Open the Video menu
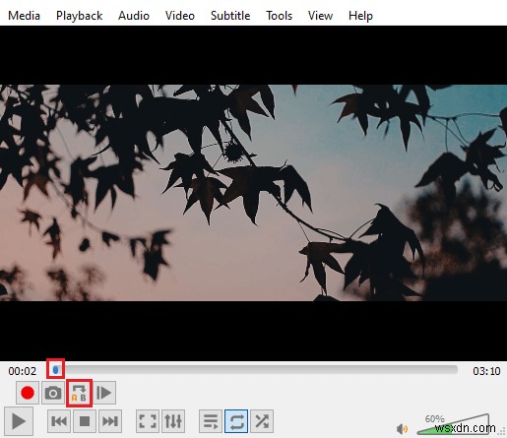This screenshot has height=438, width=507. coord(180,16)
